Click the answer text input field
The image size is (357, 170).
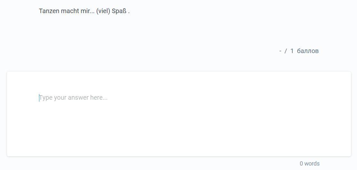tap(179, 114)
